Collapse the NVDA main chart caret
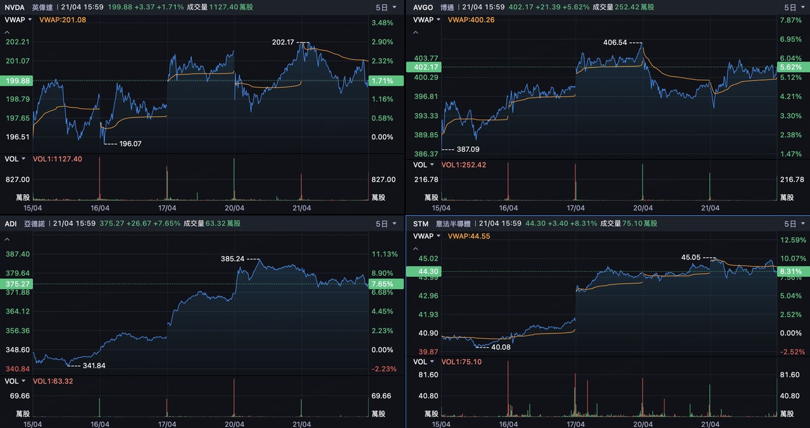 pos(8,31)
